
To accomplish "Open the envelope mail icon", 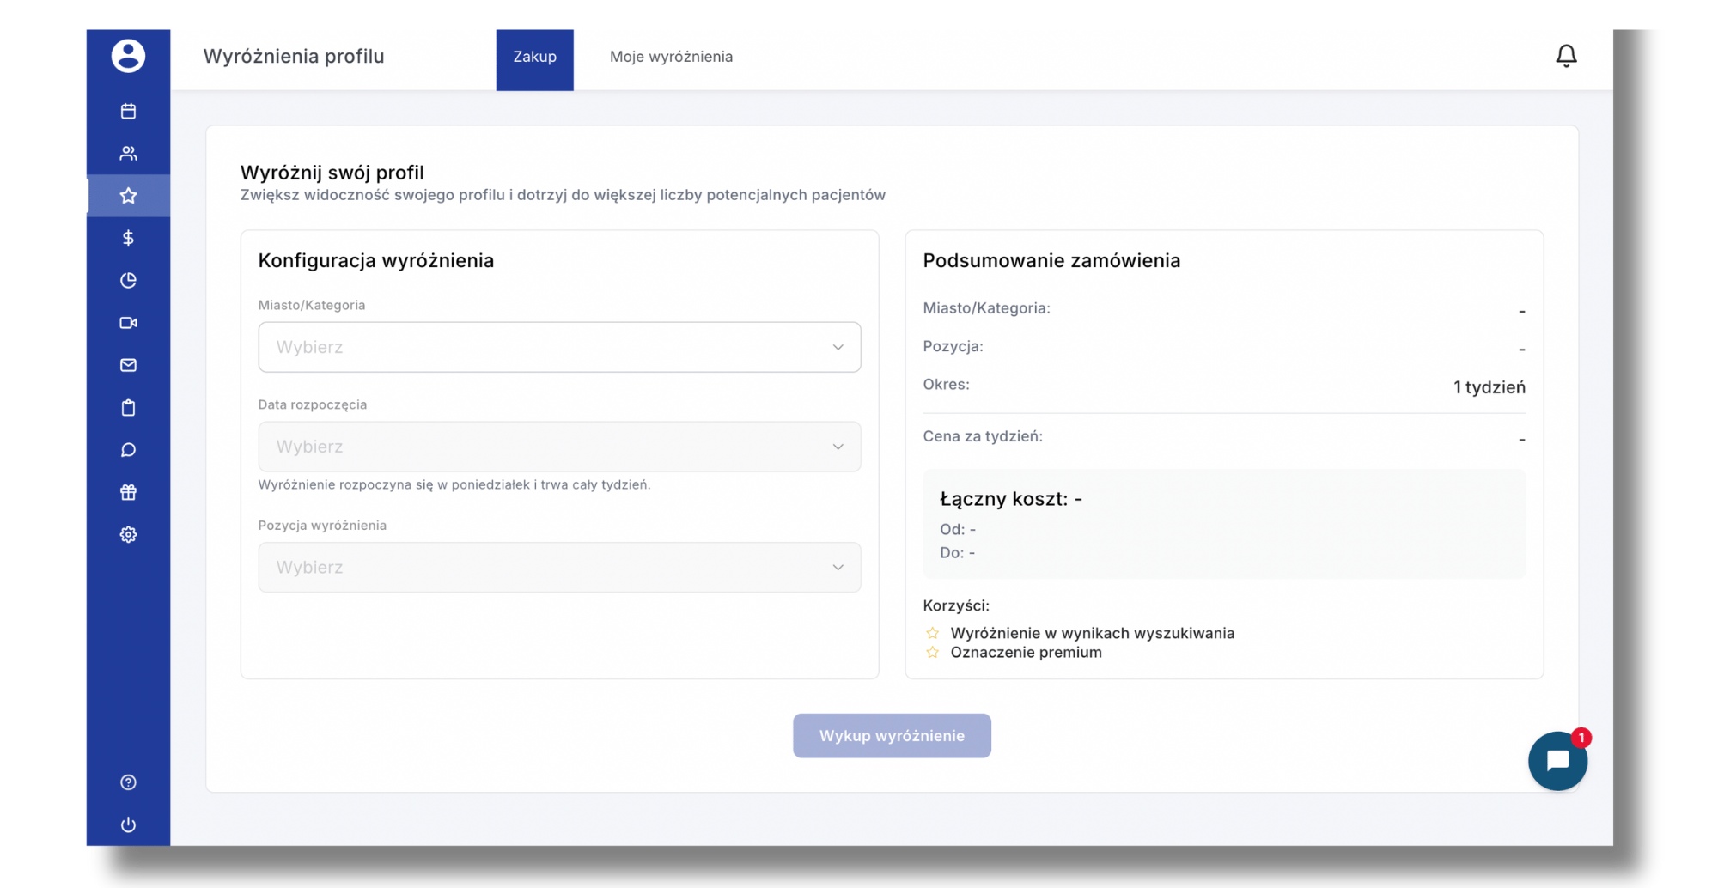I will 128,365.
